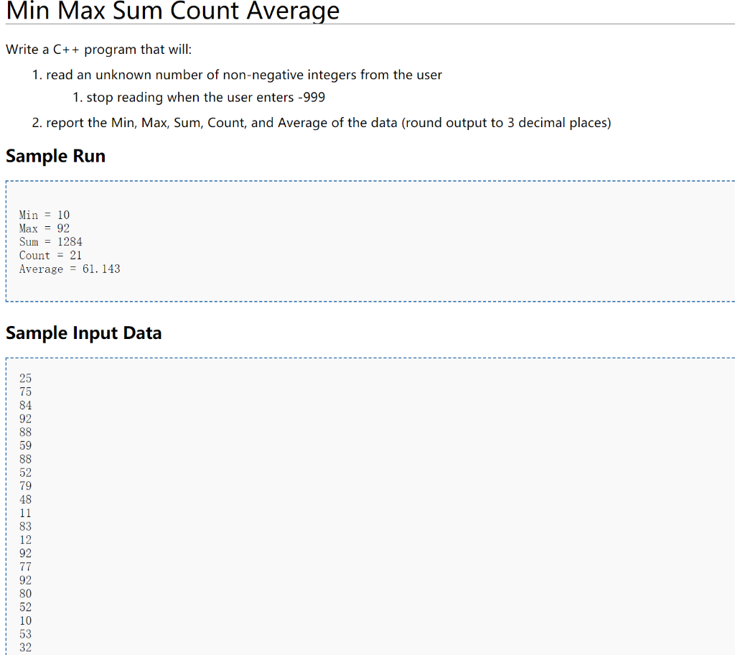Click the value 75 in the input data
The height and width of the screenshot is (655, 735).
pyautogui.click(x=25, y=391)
